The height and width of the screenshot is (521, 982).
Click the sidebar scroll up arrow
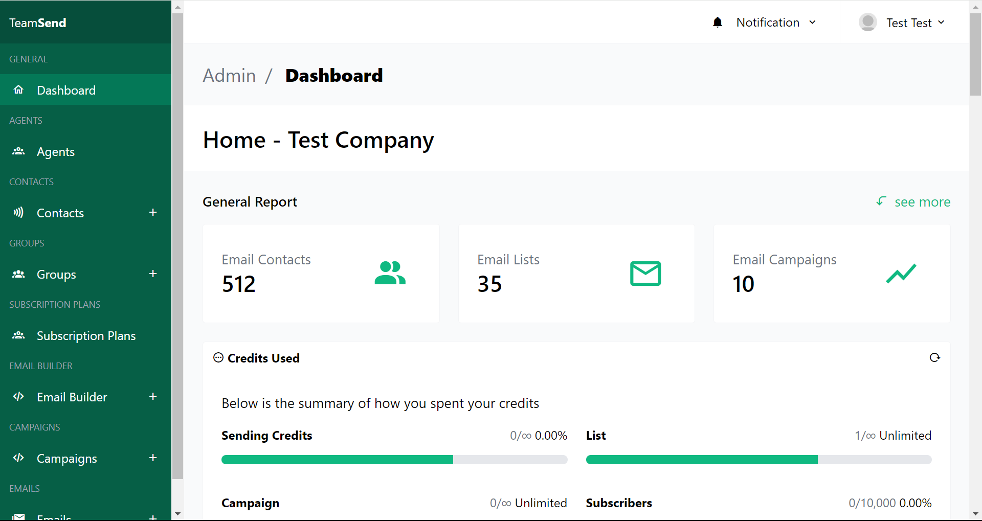[x=177, y=7]
